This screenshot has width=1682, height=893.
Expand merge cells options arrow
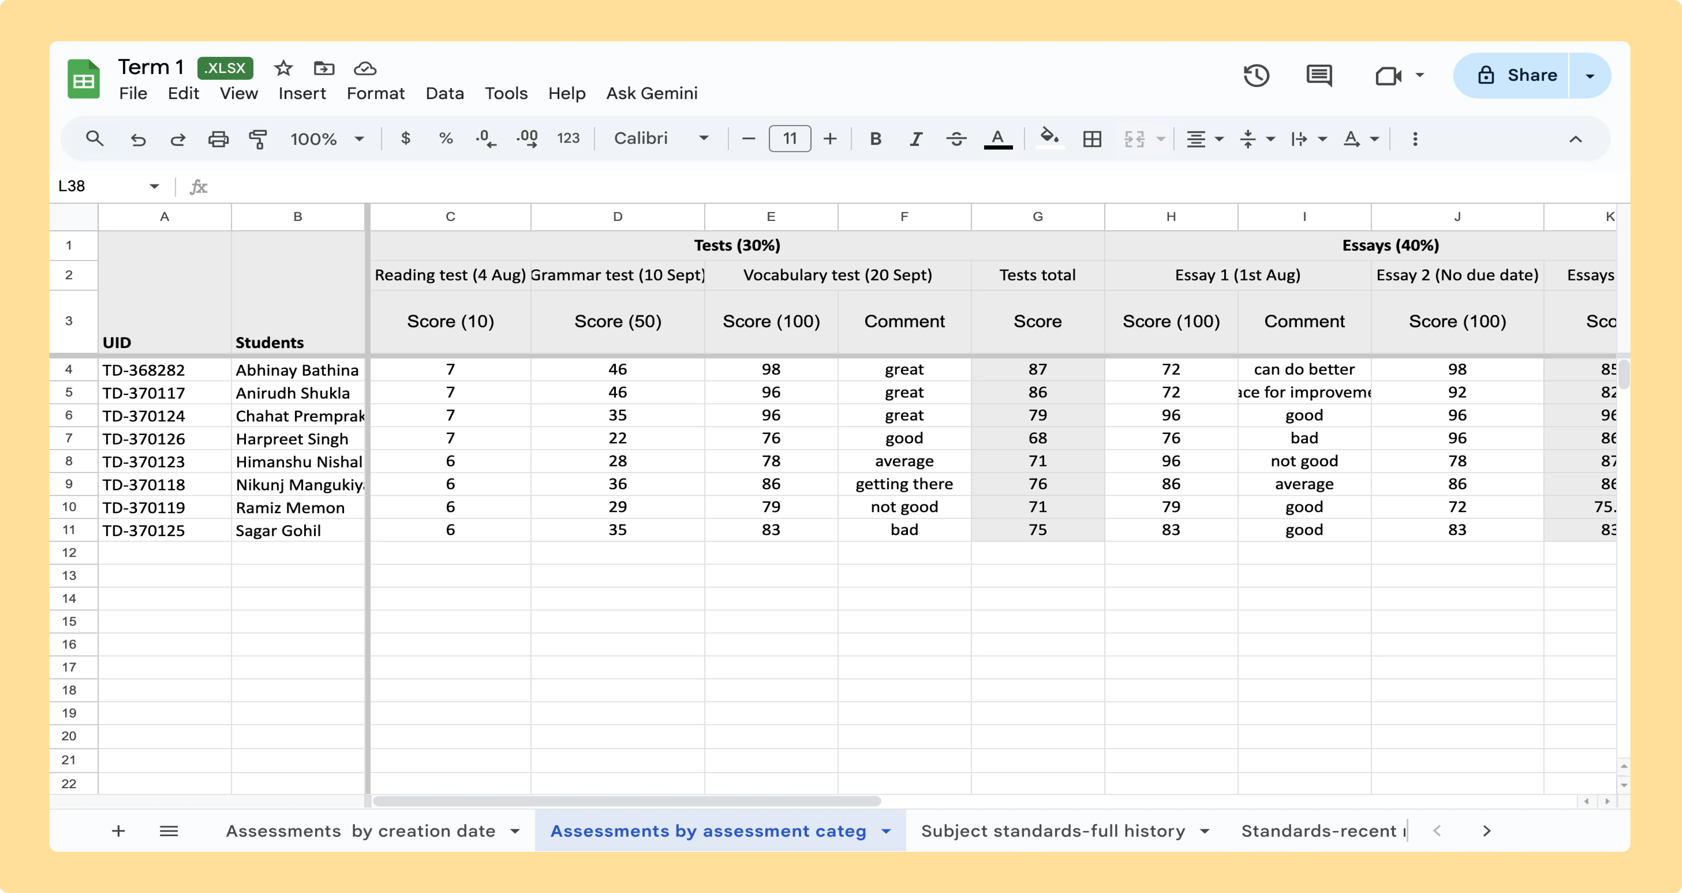point(1160,139)
